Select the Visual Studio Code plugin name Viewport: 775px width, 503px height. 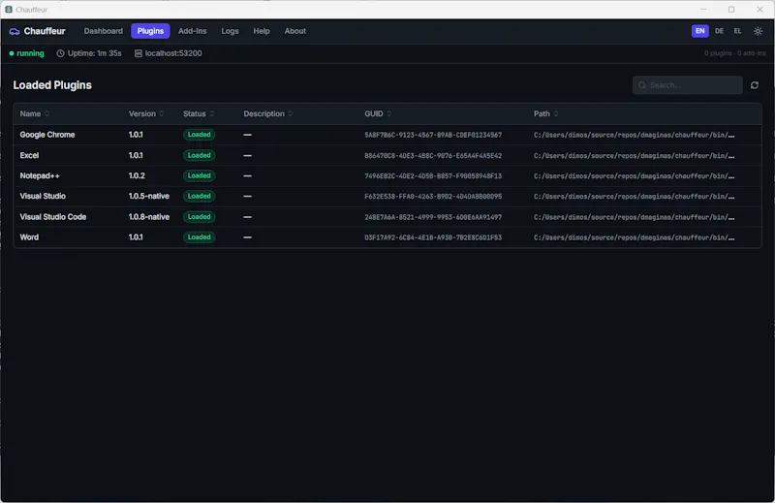click(53, 217)
